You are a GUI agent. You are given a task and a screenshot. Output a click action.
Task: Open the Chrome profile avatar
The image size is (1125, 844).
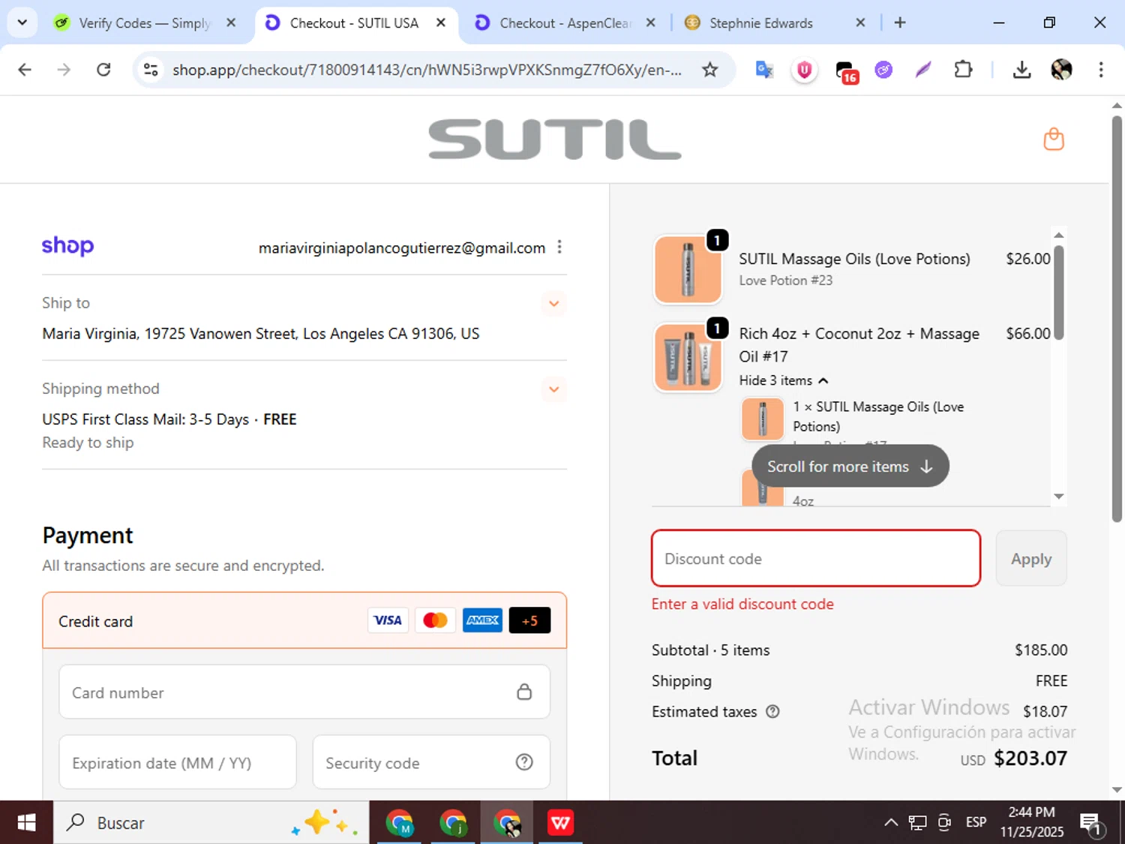point(1061,70)
